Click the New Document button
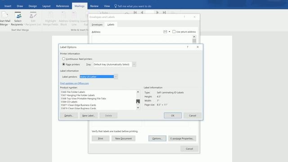288x162 pixels. click(123, 139)
